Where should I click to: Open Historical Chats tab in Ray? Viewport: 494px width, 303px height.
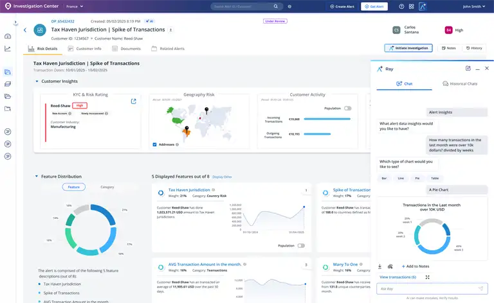tap(460, 83)
